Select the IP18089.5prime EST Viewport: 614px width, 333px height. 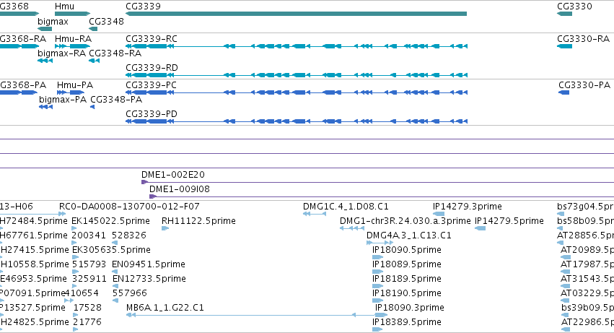[377, 272]
